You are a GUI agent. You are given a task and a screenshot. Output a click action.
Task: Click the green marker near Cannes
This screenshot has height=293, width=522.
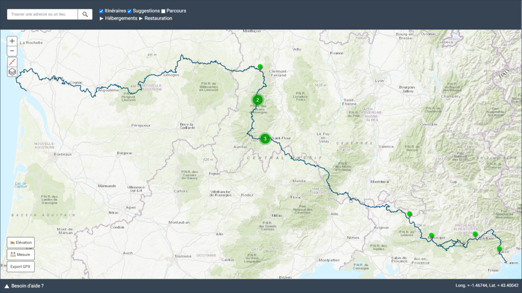pos(500,249)
